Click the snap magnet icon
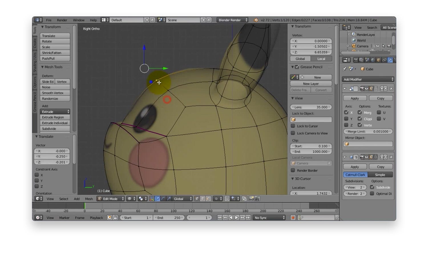The image size is (428, 253). pyautogui.click(x=227, y=199)
